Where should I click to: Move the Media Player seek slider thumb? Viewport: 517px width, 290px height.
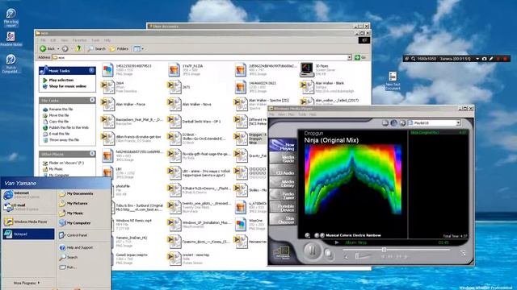[384, 250]
